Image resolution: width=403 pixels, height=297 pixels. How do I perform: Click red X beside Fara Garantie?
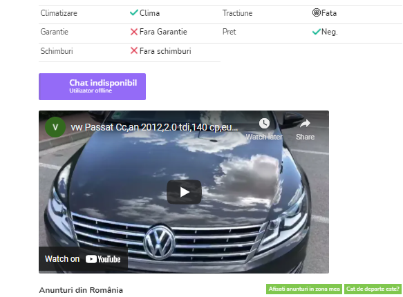(x=134, y=32)
